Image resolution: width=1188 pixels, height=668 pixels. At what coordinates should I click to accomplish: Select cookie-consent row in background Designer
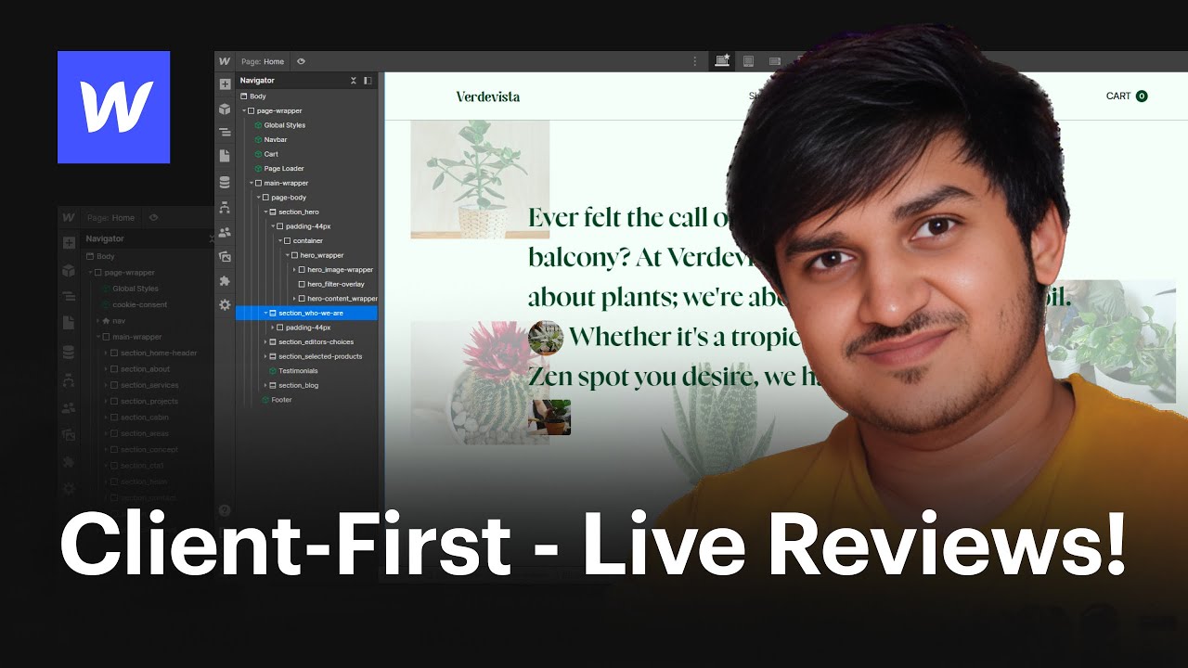point(139,304)
